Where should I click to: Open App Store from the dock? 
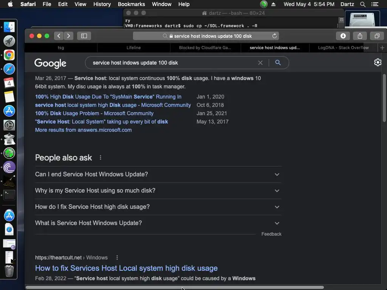(9, 111)
